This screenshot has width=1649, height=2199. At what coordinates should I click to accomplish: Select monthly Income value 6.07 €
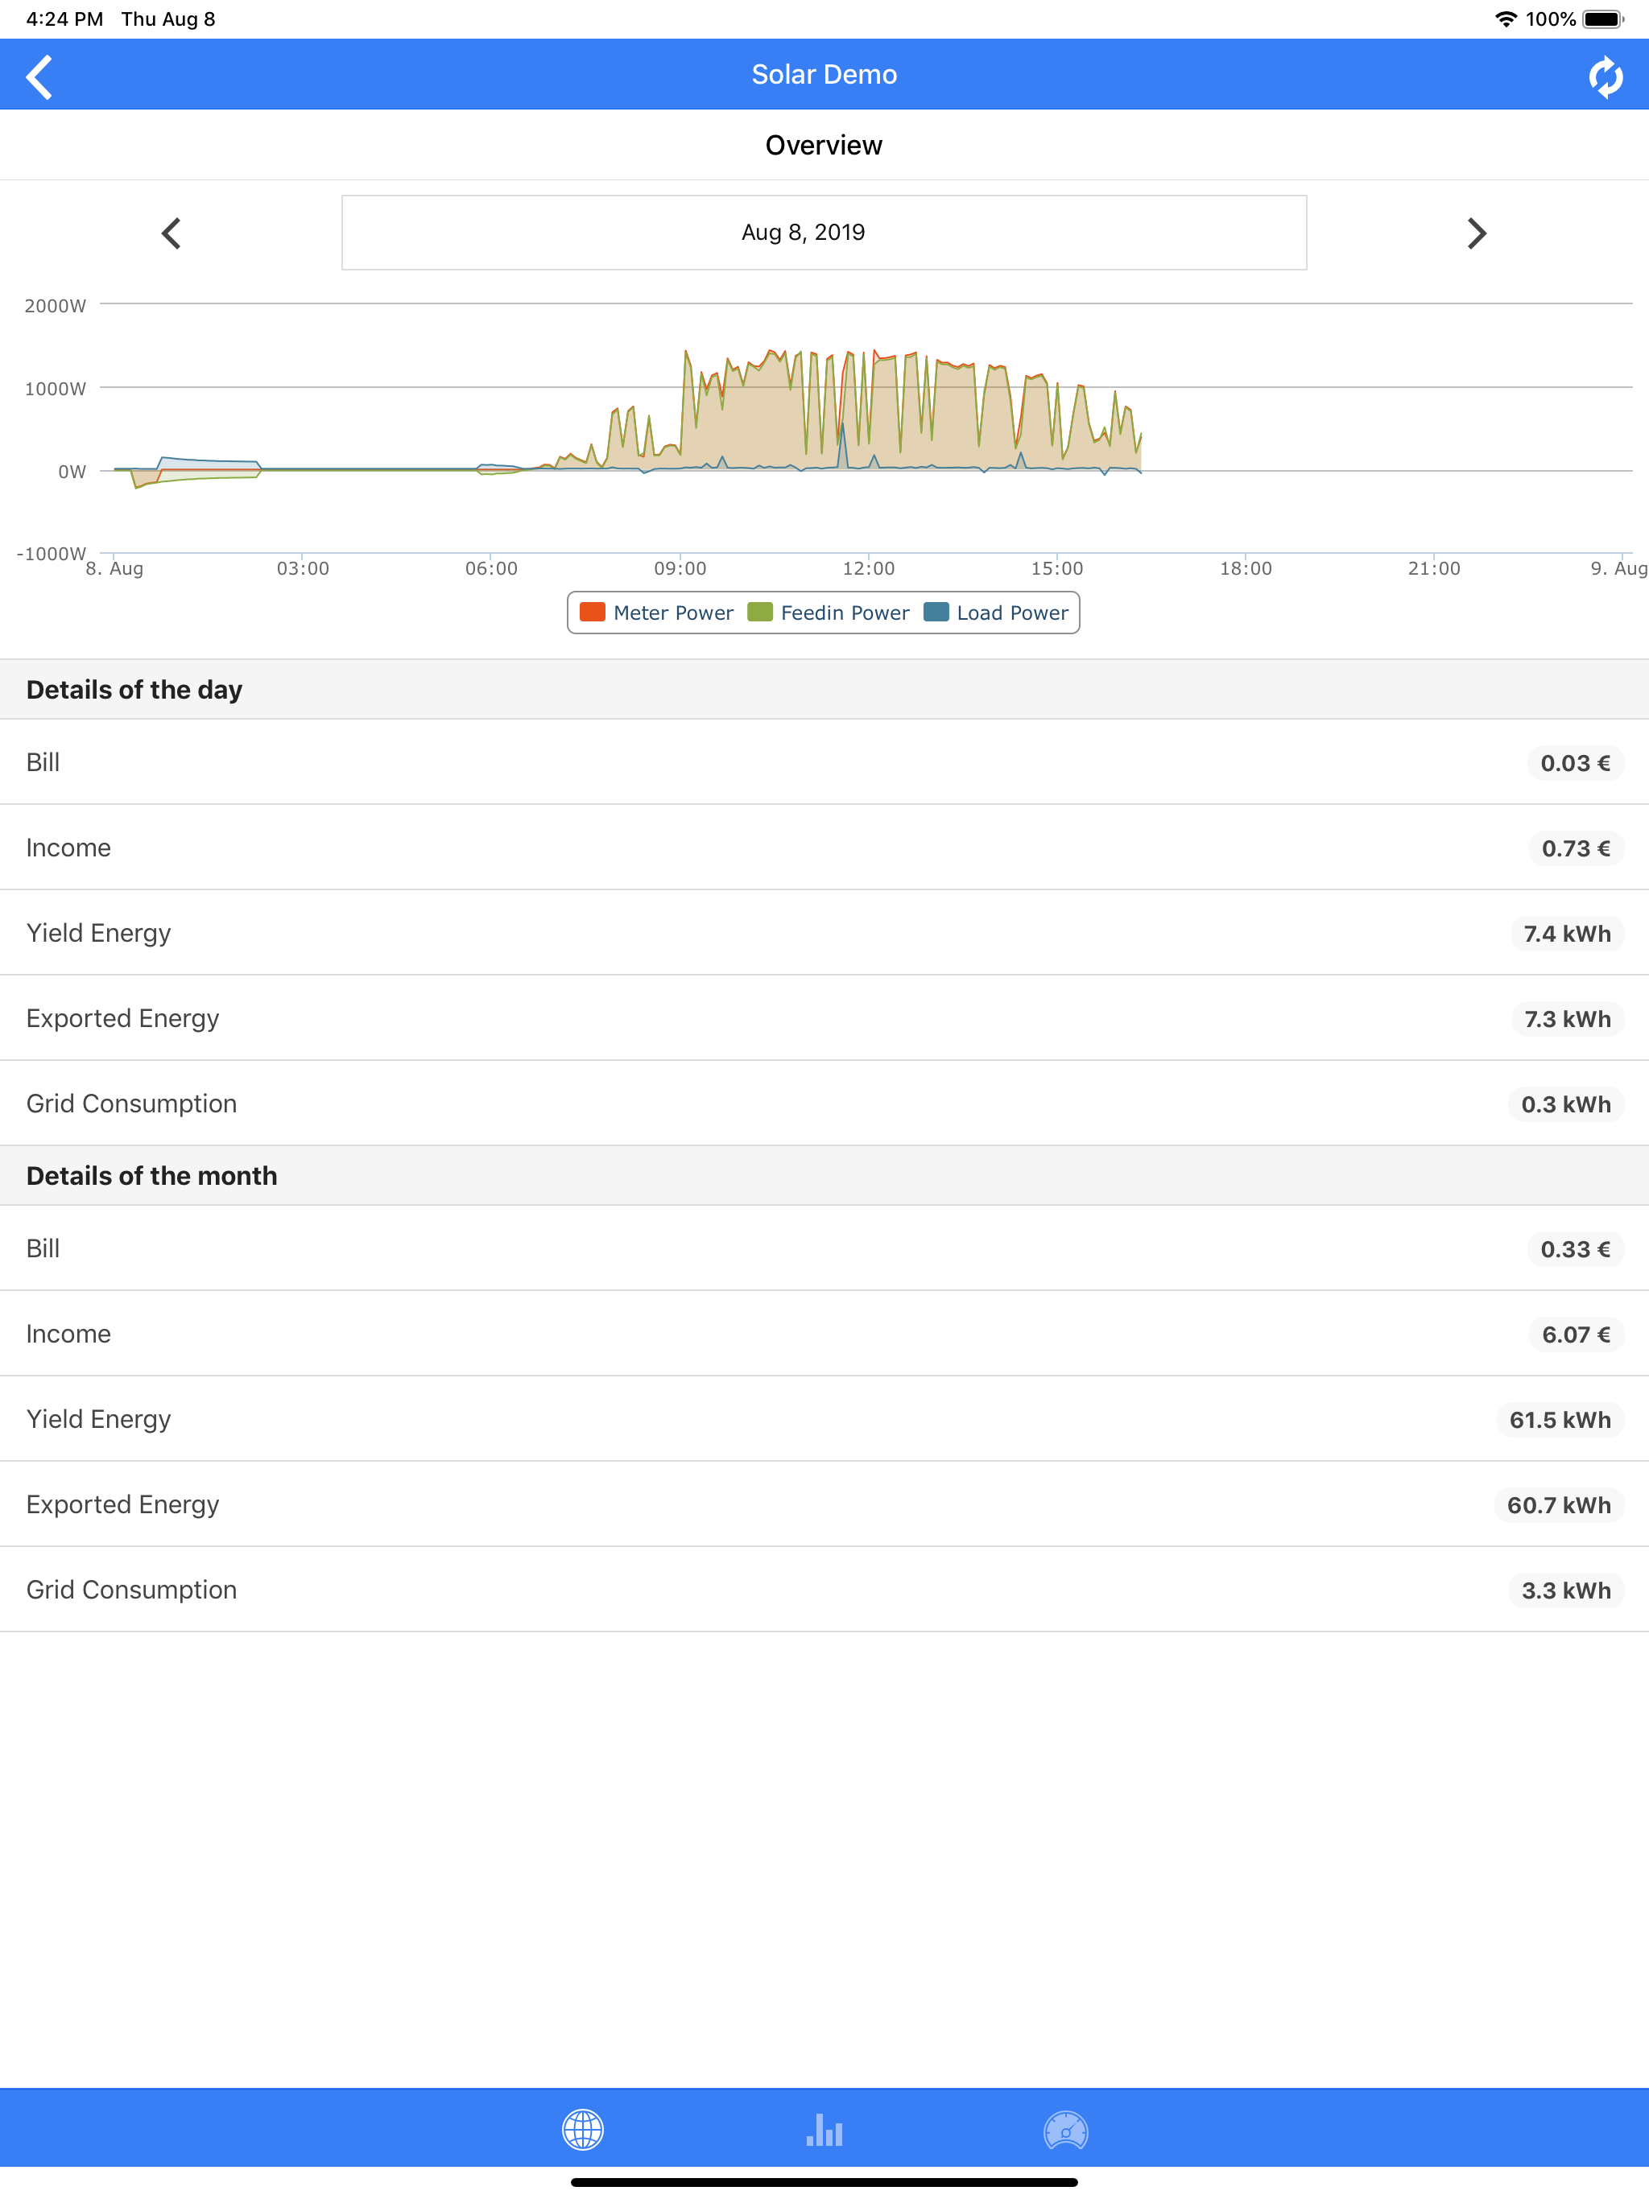[x=1576, y=1334]
